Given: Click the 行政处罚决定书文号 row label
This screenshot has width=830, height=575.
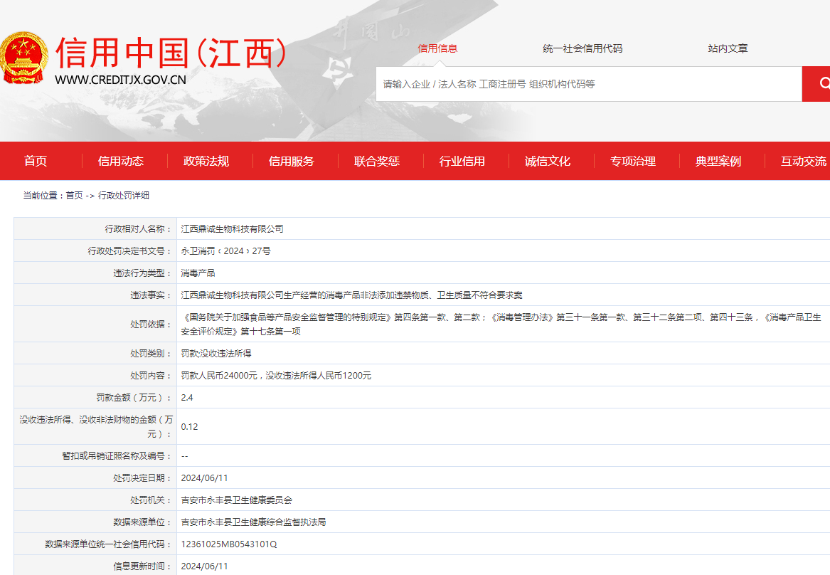Looking at the screenshot, I should [x=129, y=251].
